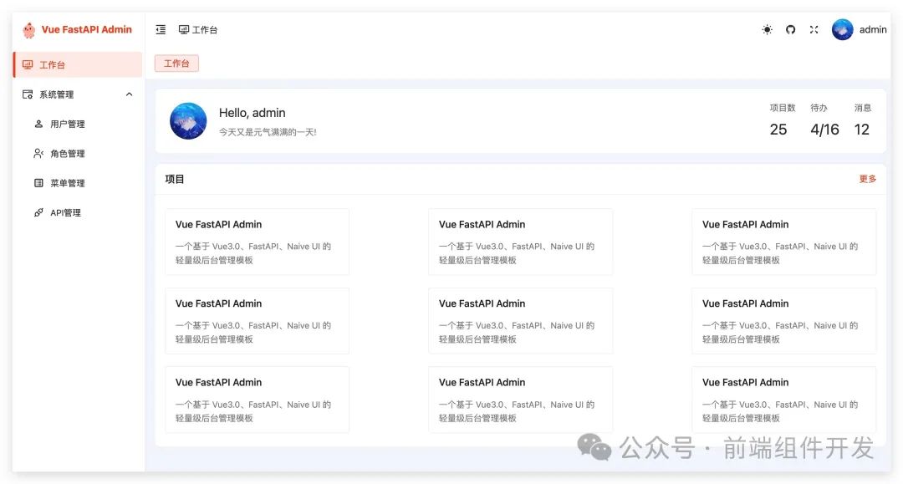Click the 更多 link in the 项目 card

(867, 179)
